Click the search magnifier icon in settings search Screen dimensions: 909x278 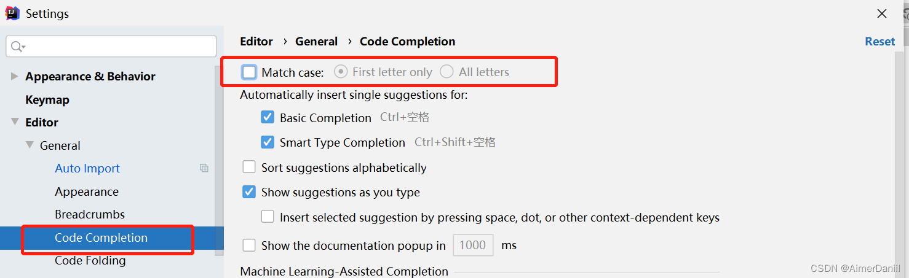[x=17, y=47]
